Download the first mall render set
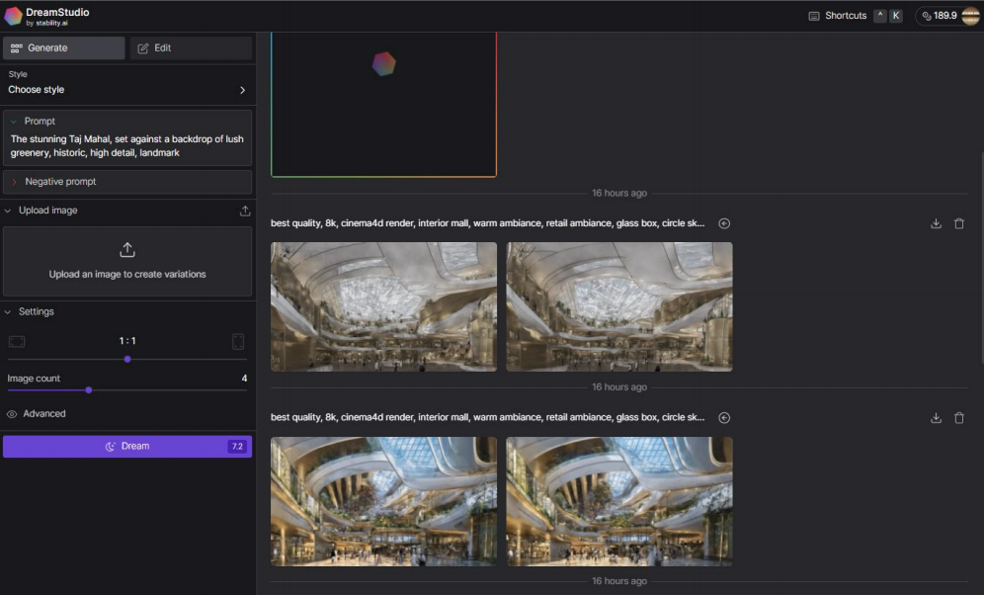This screenshot has width=984, height=595. [x=936, y=223]
